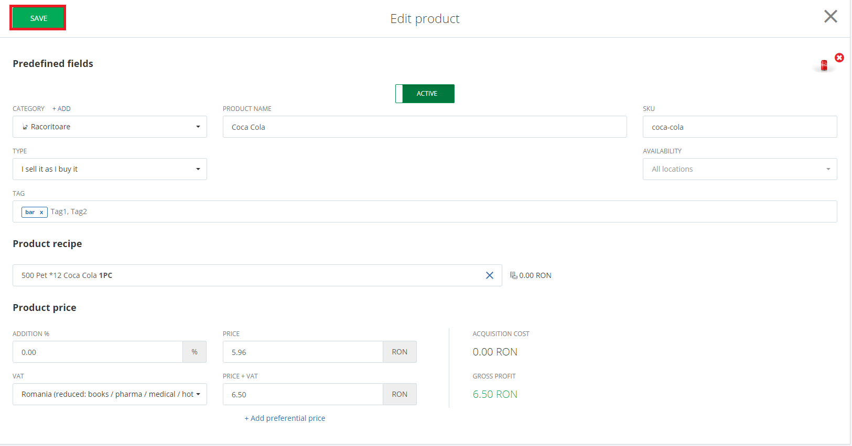Click the recipe cost icon beside 0.00 RON

click(513, 275)
